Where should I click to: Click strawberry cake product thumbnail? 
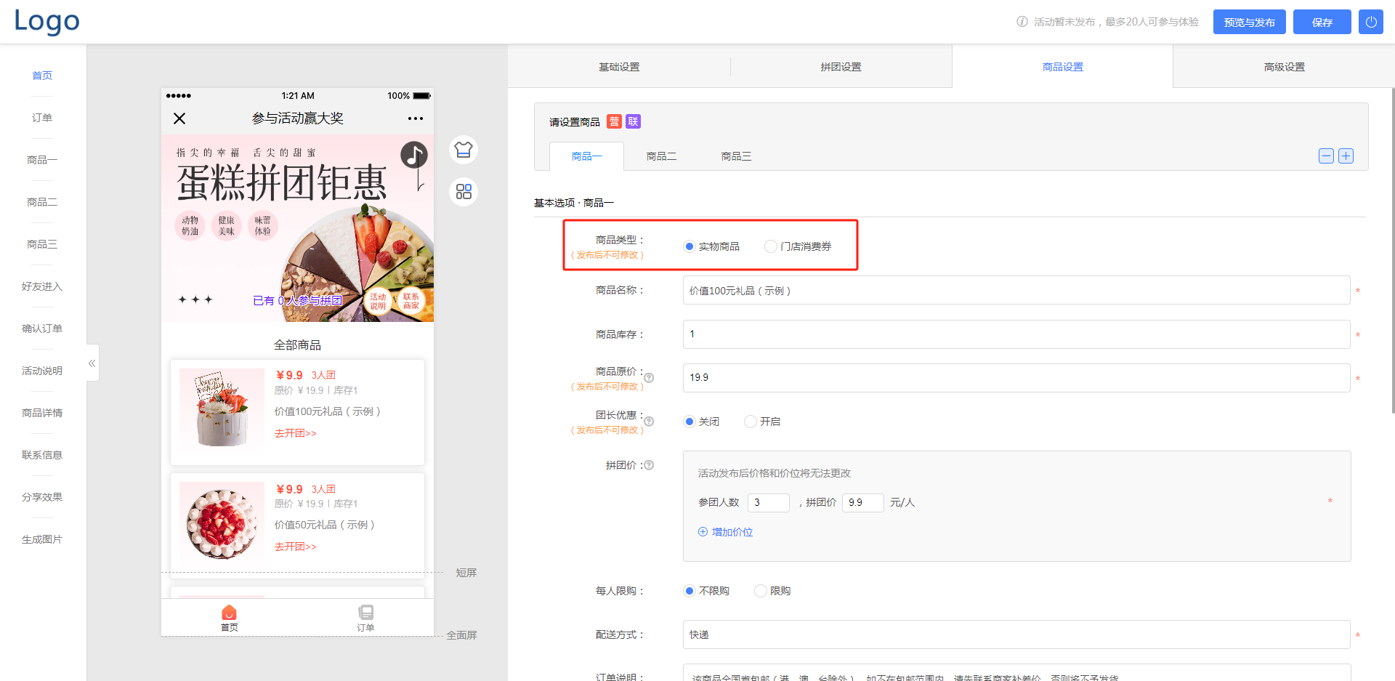222,525
